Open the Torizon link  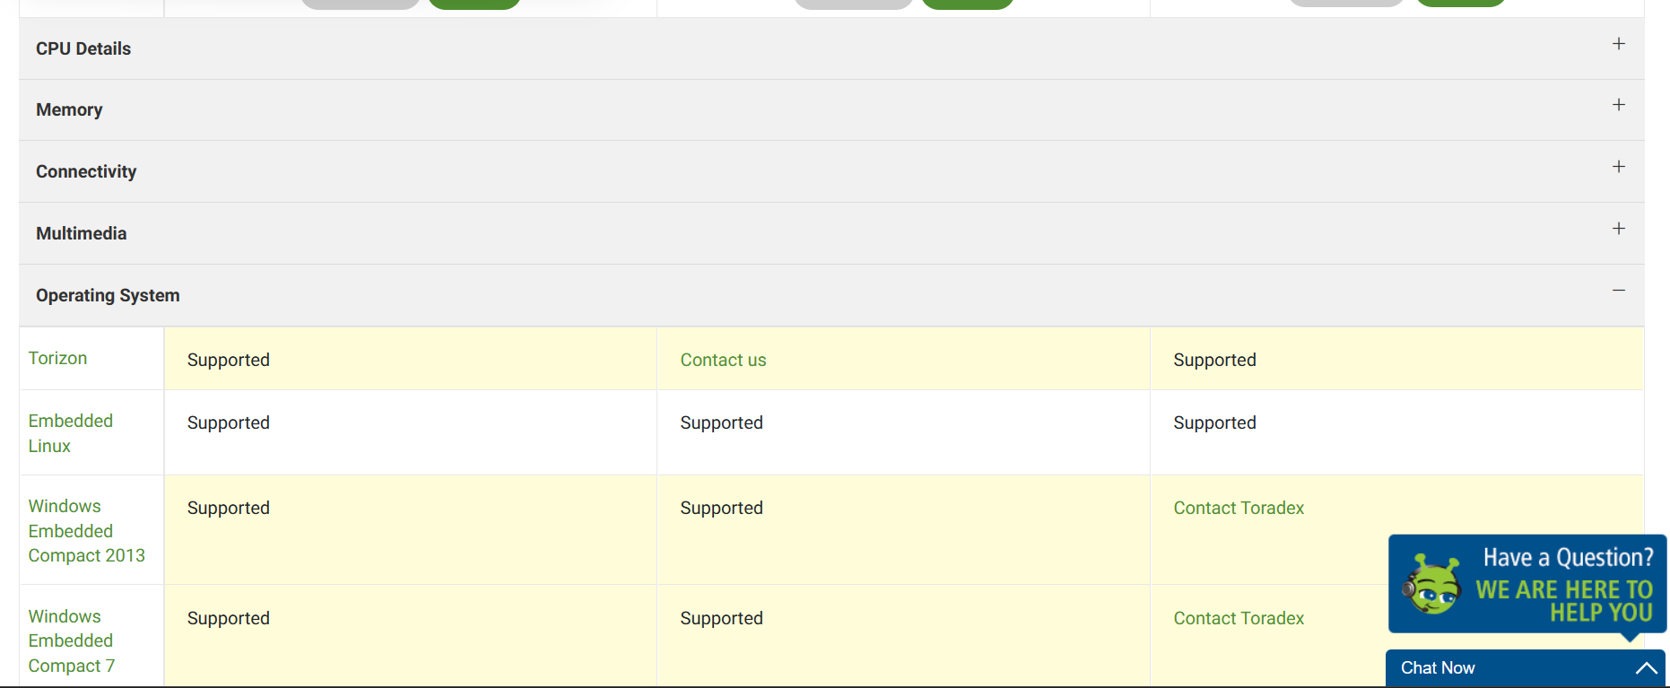coord(57,358)
